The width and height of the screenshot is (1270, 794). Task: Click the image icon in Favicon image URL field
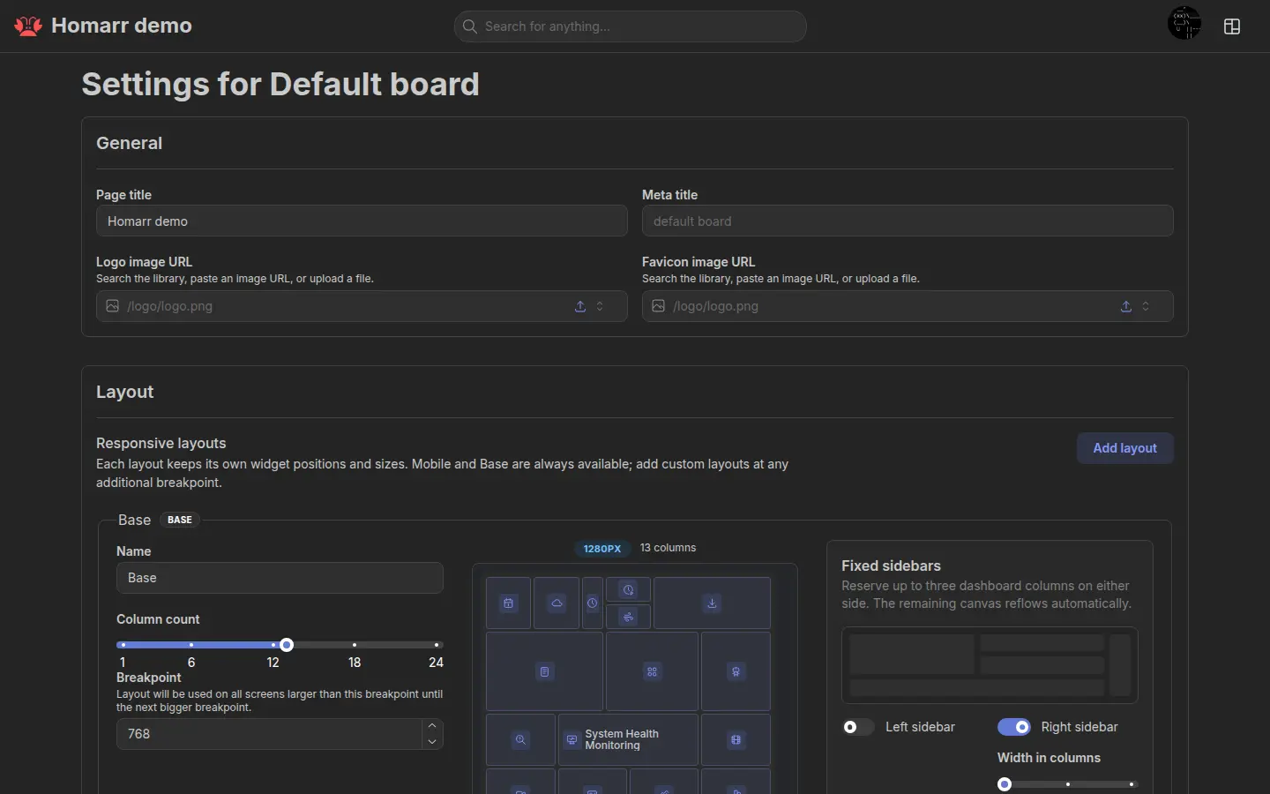coord(659,306)
